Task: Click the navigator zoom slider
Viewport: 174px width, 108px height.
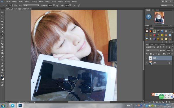Action: (x=162, y=26)
